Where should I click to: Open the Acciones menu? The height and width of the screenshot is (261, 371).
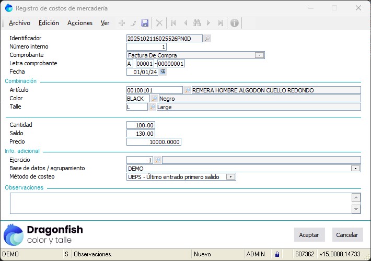coord(80,23)
